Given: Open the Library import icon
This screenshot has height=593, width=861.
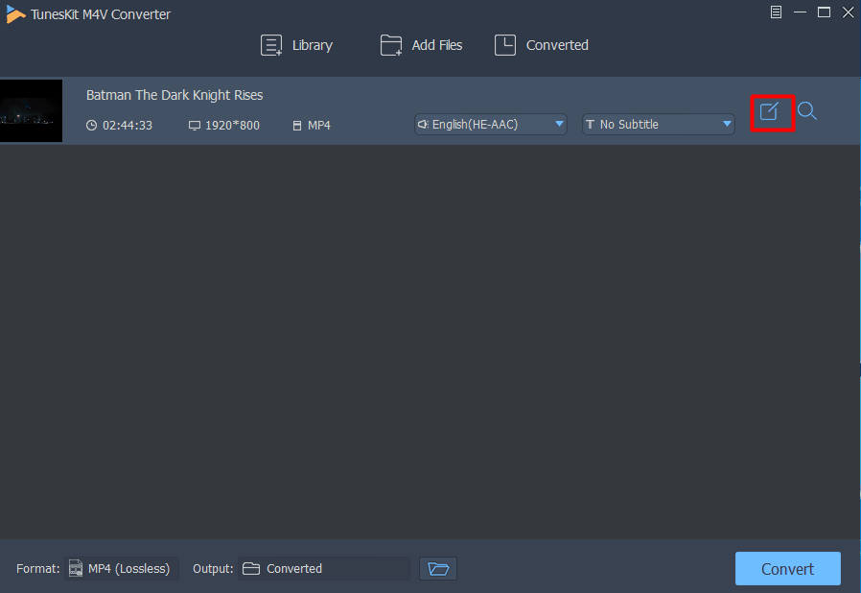Looking at the screenshot, I should (271, 45).
